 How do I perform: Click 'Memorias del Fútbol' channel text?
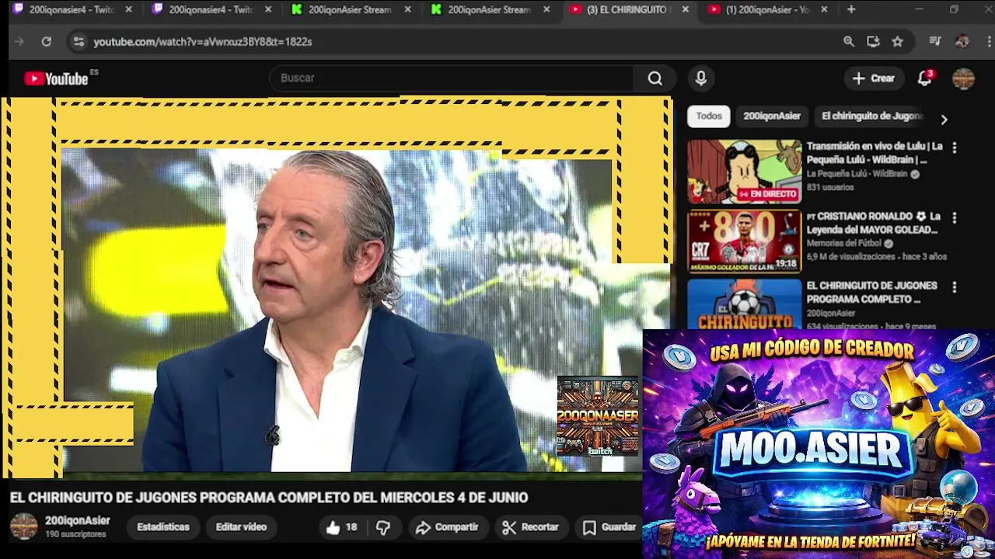pos(845,244)
